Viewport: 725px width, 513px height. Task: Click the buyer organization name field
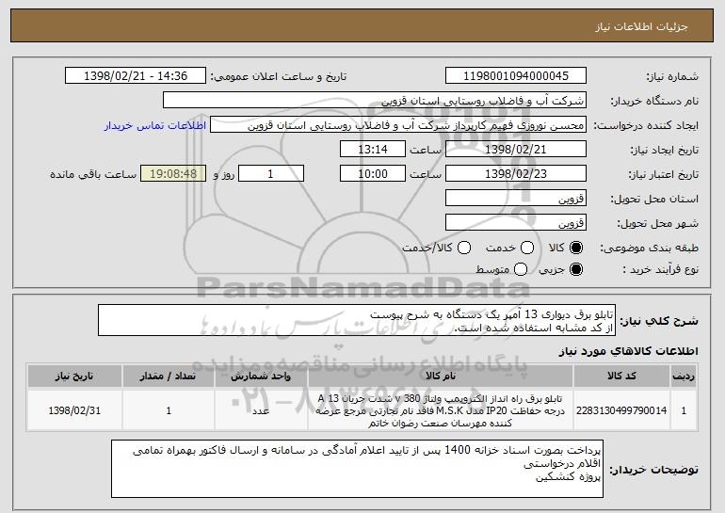pos(375,101)
